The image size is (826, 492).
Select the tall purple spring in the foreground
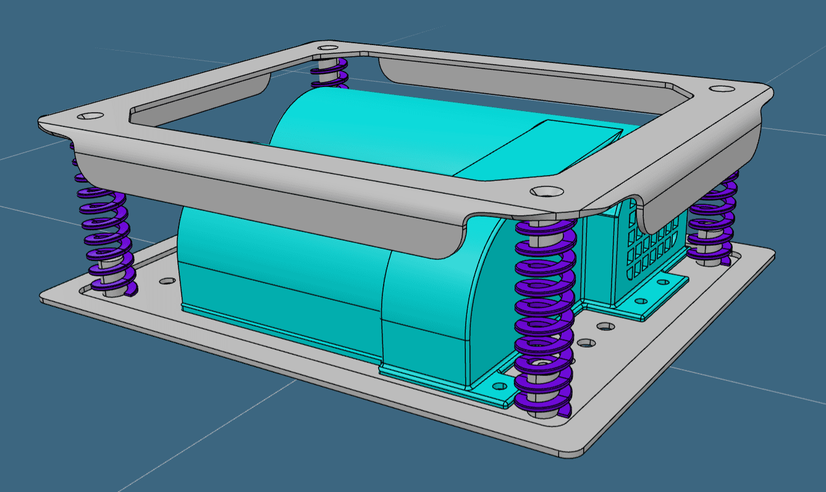pyautogui.click(x=544, y=318)
